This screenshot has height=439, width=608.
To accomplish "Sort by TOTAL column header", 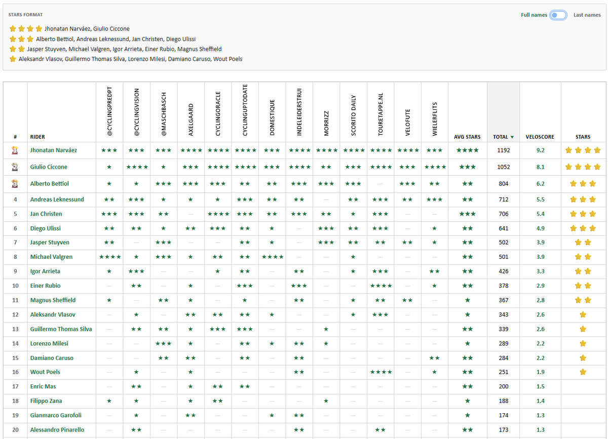I will click(x=503, y=137).
